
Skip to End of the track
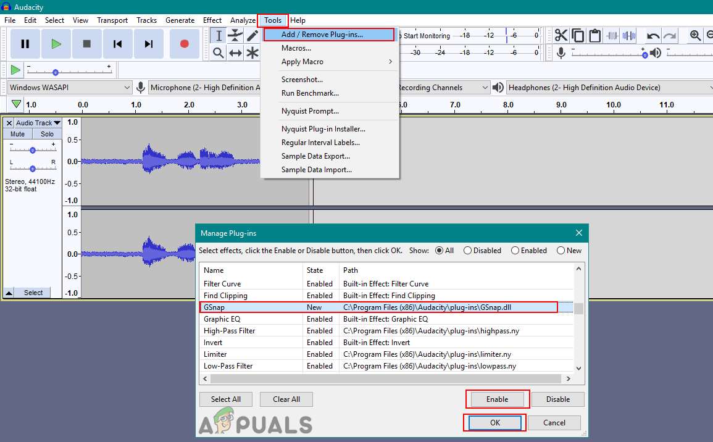[149, 44]
